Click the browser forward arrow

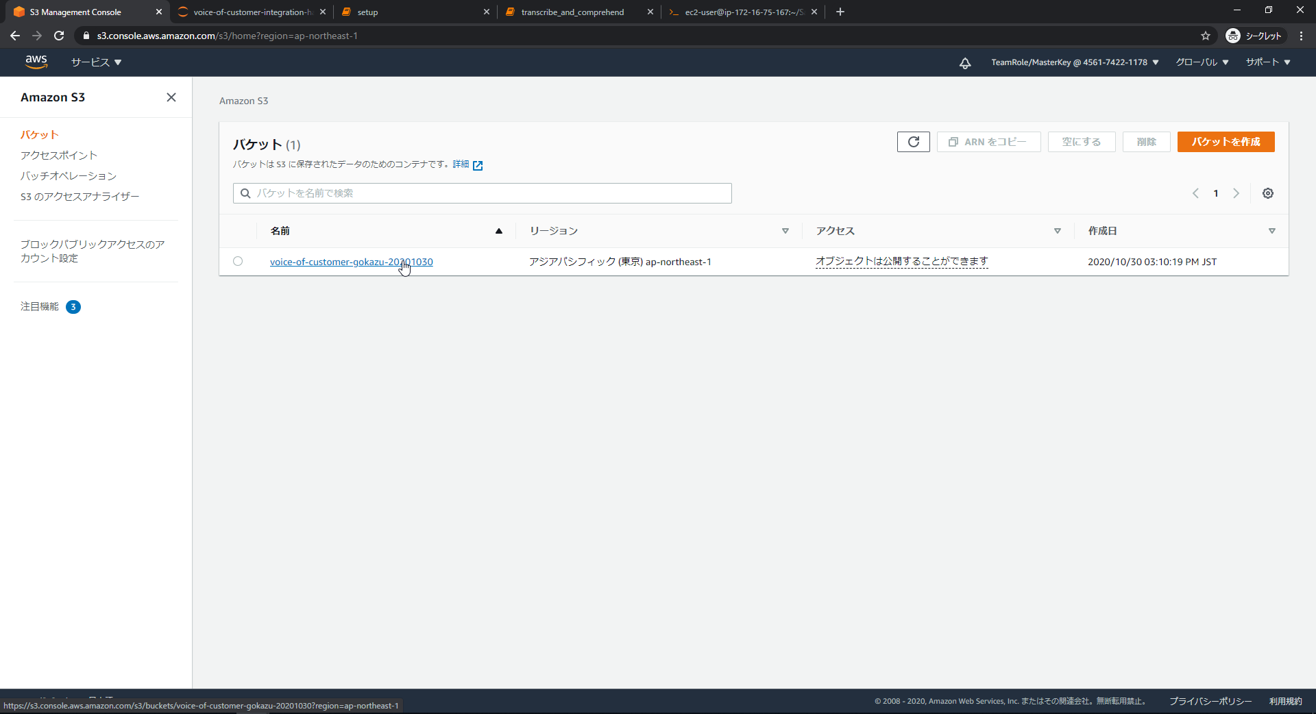(x=37, y=36)
